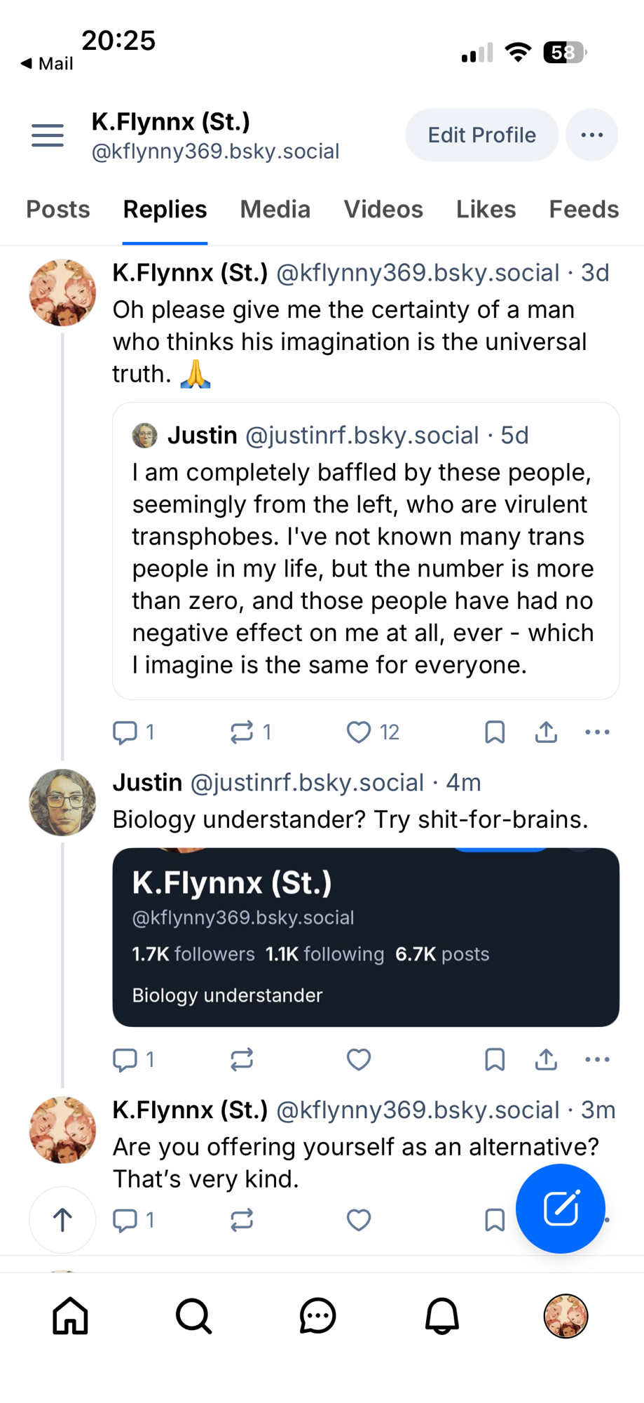Open Notifications bell
The image size is (644, 1403).
click(441, 1315)
